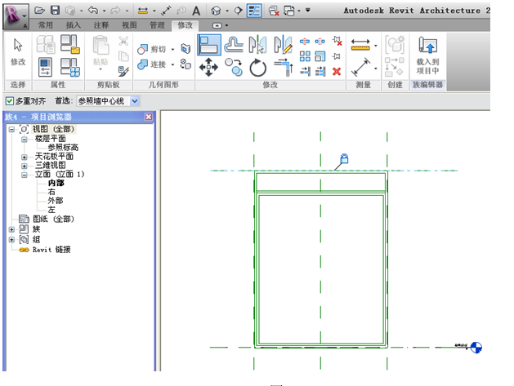Open the Revit application menu button
The width and height of the screenshot is (514, 386).
16,11
